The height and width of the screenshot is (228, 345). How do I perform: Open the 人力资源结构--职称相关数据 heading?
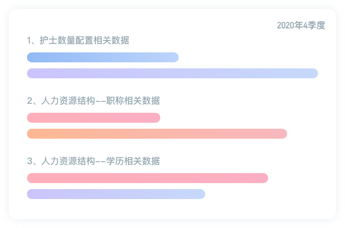(x=93, y=101)
